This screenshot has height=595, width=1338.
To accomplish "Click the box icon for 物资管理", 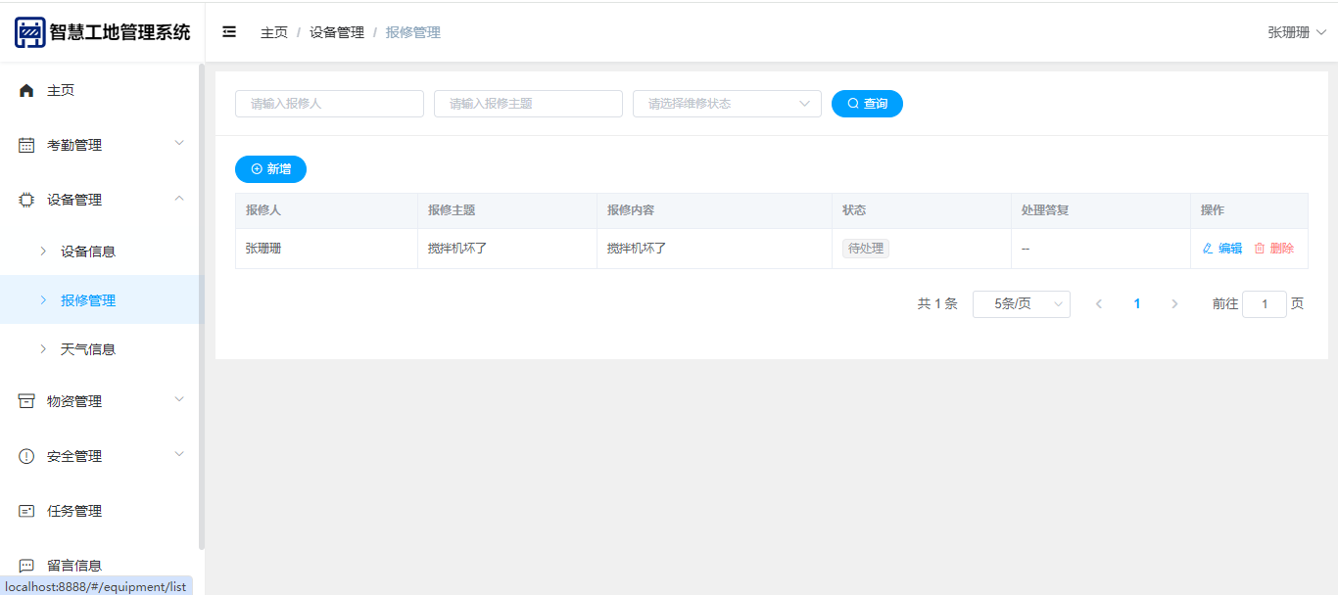I will pyautogui.click(x=26, y=401).
